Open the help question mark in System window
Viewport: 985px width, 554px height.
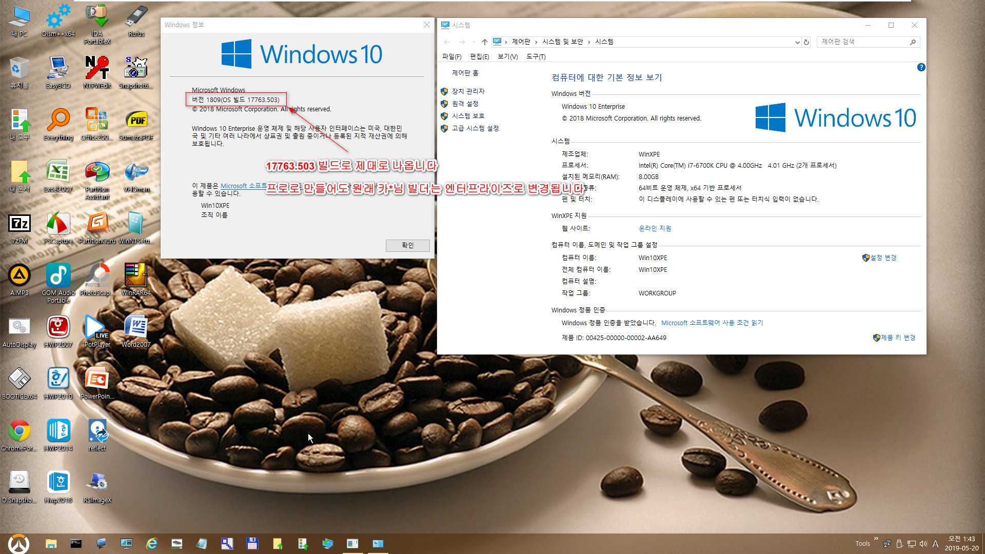pos(921,67)
